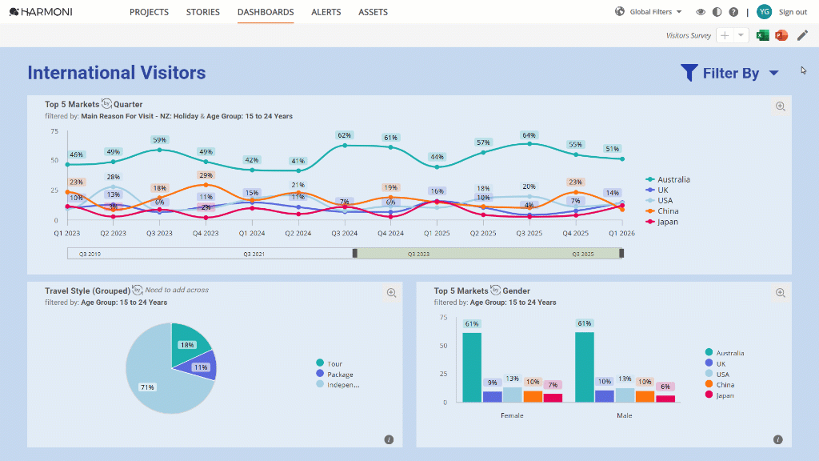Open the help question mark icon
The image size is (819, 461).
734,12
